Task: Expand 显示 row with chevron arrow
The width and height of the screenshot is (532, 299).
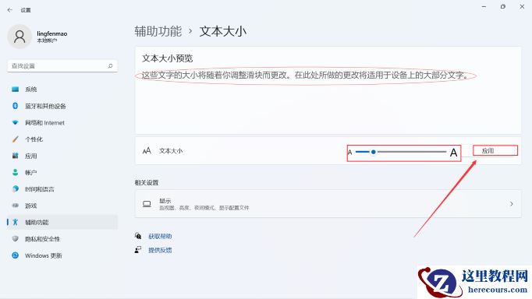Action: click(x=511, y=204)
